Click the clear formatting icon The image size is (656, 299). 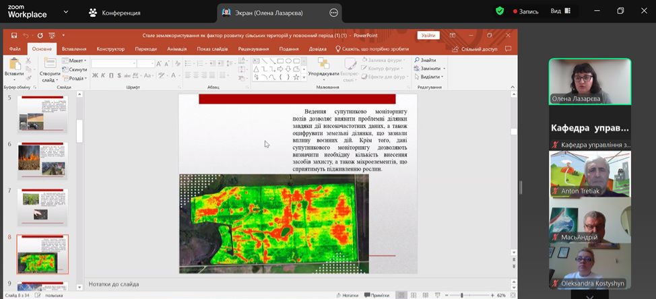click(x=178, y=63)
